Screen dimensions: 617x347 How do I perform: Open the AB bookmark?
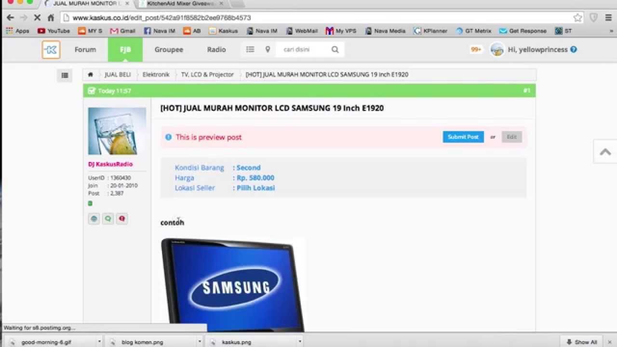[192, 31]
